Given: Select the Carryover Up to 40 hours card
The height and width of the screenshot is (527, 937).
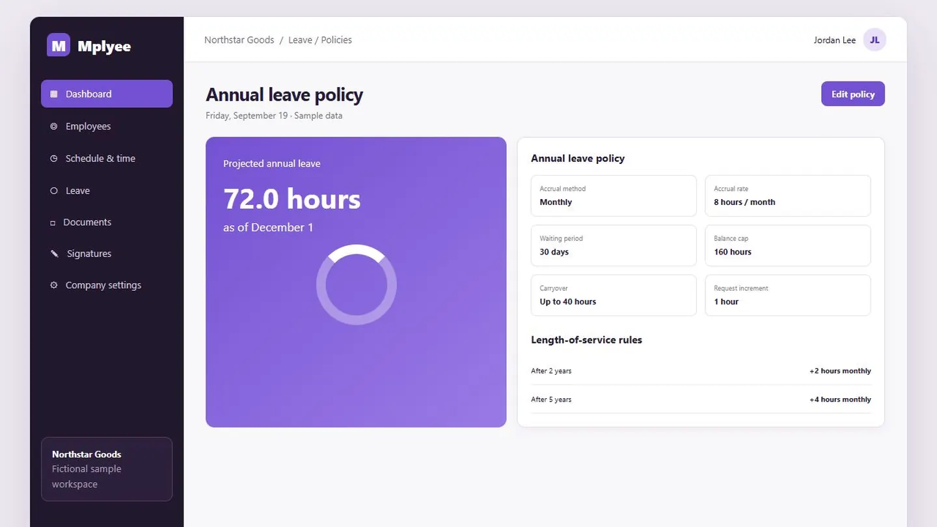Looking at the screenshot, I should (614, 295).
